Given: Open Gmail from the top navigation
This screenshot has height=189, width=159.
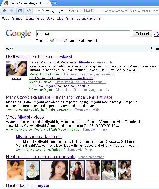Looking at the screenshot, I should click(70, 18).
